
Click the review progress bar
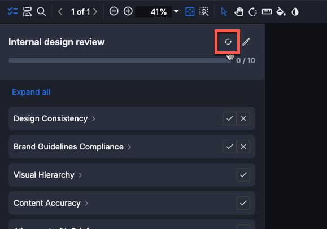(x=120, y=60)
